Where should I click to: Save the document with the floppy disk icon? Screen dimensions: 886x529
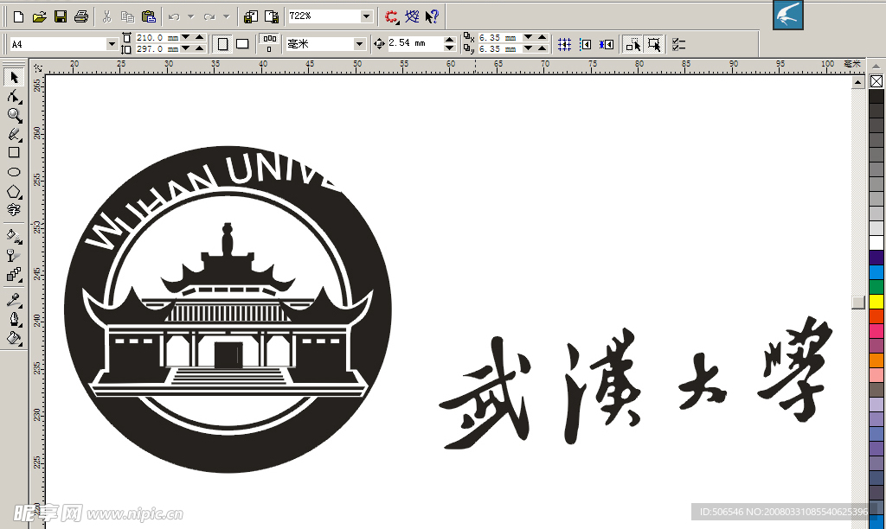point(61,17)
